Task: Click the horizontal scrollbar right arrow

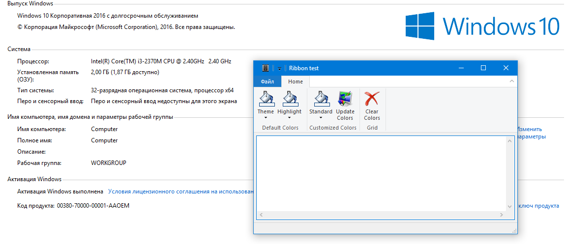Action: coord(501,215)
